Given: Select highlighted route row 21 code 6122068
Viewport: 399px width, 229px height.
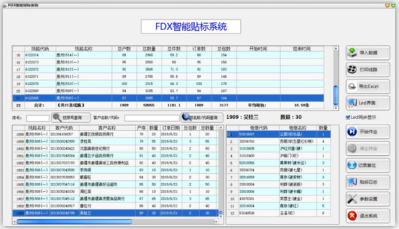Looking at the screenshot, I should click(x=168, y=98).
